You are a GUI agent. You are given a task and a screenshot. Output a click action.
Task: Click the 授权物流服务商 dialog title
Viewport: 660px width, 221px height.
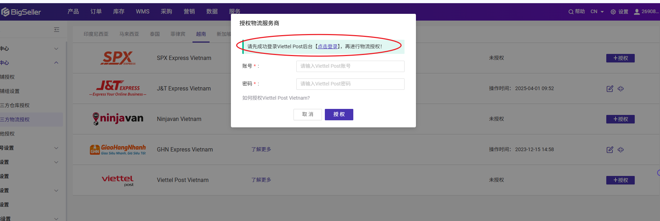click(x=259, y=23)
